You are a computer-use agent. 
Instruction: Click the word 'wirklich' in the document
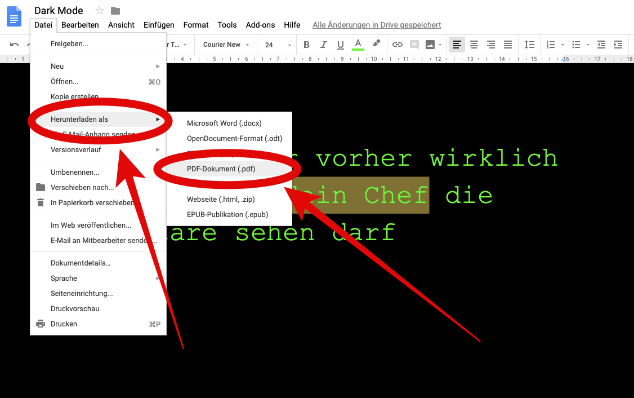(494, 158)
